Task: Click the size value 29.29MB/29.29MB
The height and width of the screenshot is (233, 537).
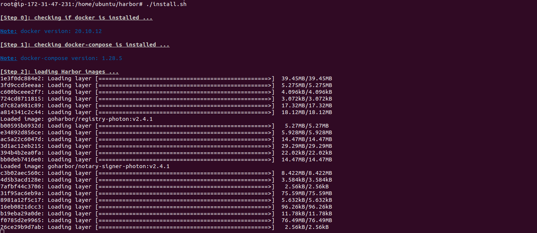Action: (x=307, y=146)
